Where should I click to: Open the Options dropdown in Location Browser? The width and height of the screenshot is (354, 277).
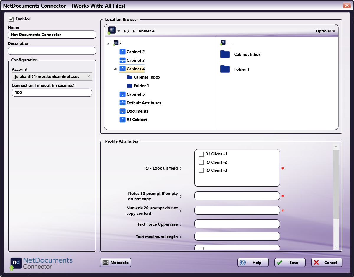(x=325, y=31)
